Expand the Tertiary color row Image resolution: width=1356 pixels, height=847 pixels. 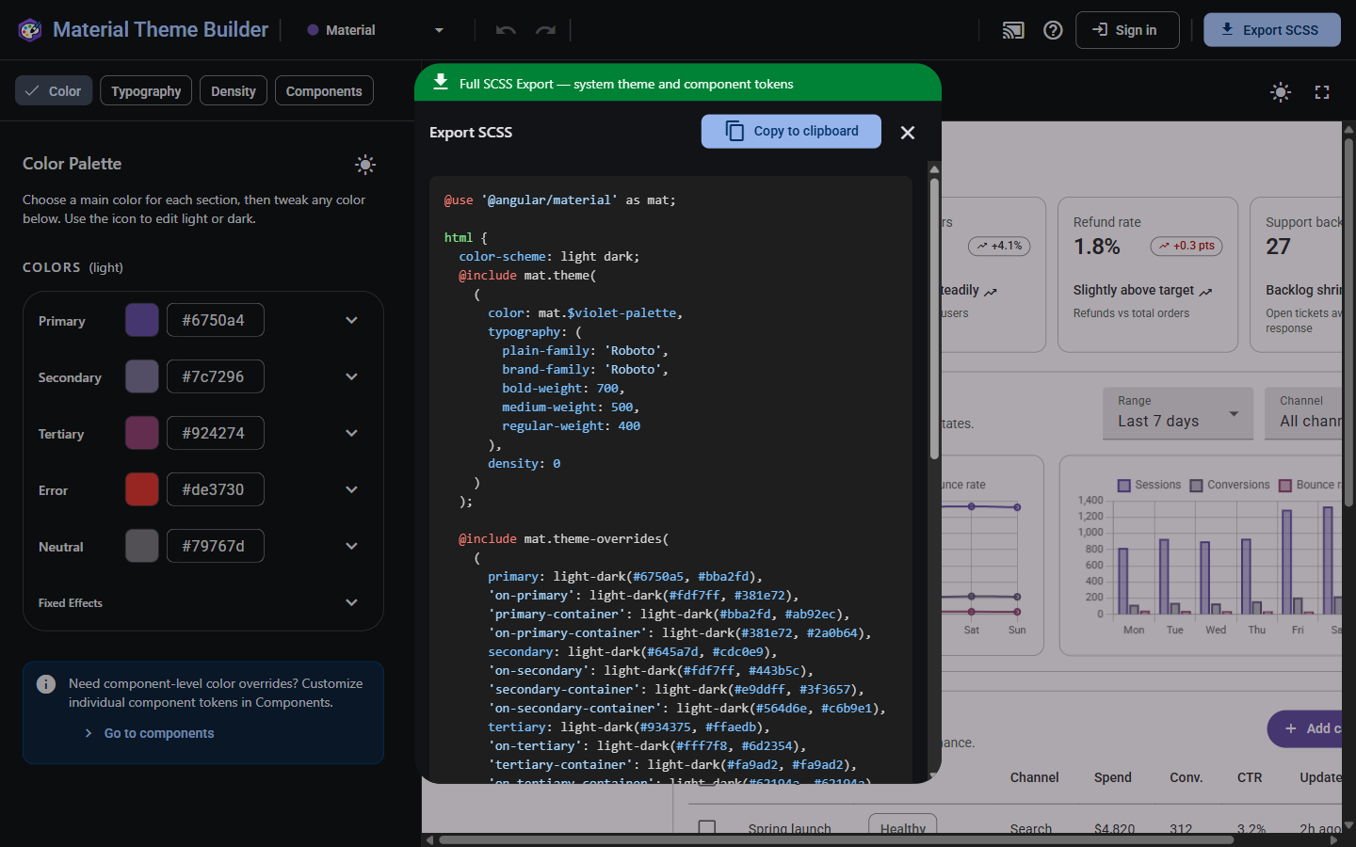click(x=351, y=433)
